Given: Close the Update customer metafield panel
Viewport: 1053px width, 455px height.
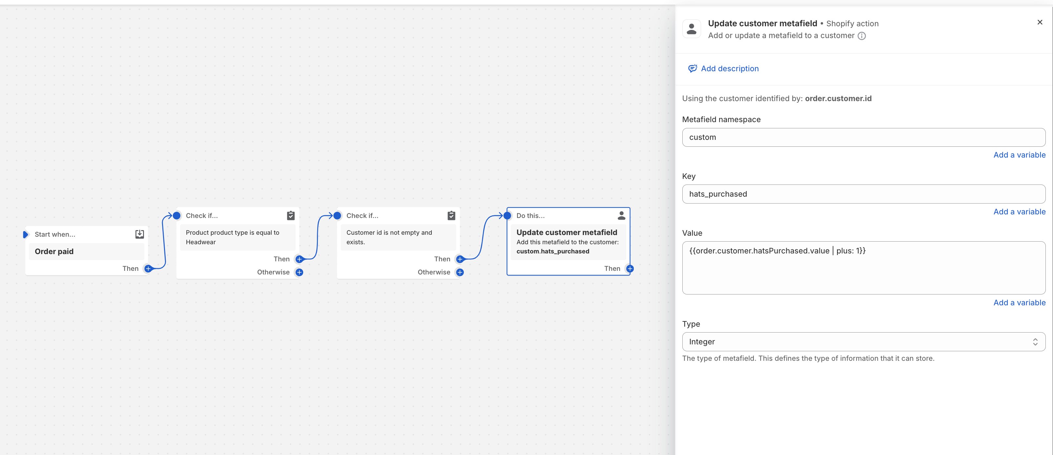Looking at the screenshot, I should (x=1040, y=23).
